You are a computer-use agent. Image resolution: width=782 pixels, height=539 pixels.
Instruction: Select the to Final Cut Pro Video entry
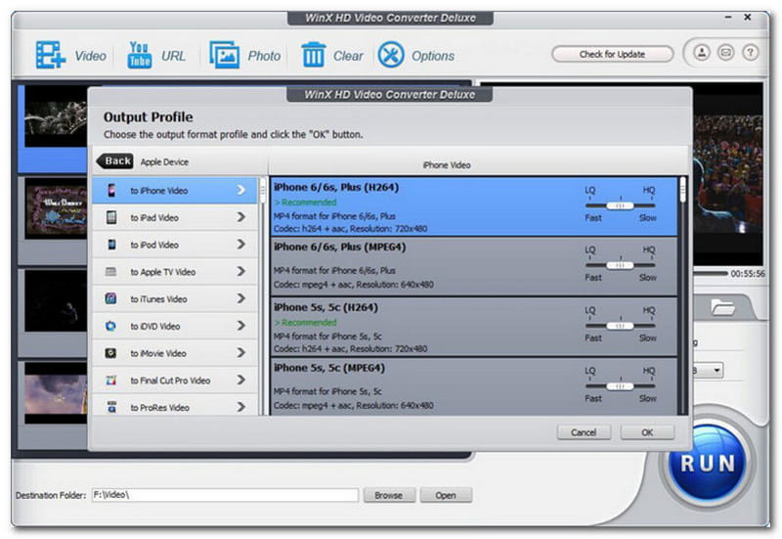pyautogui.click(x=176, y=381)
